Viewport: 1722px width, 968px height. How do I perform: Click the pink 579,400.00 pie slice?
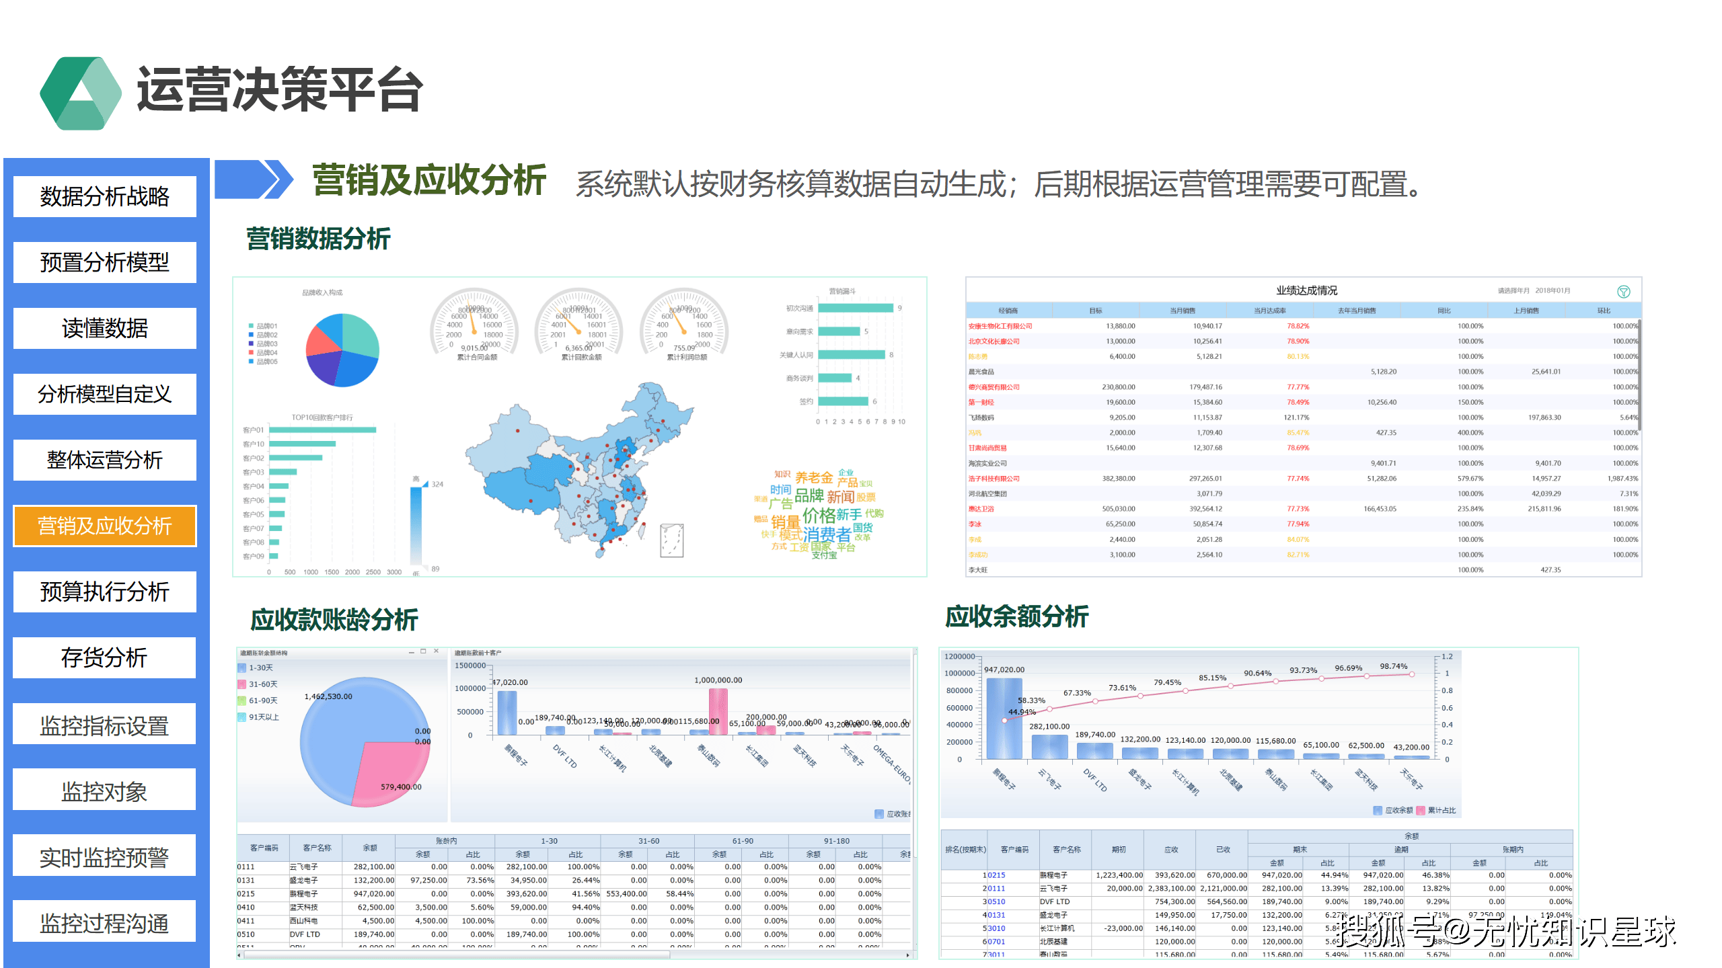coord(392,773)
